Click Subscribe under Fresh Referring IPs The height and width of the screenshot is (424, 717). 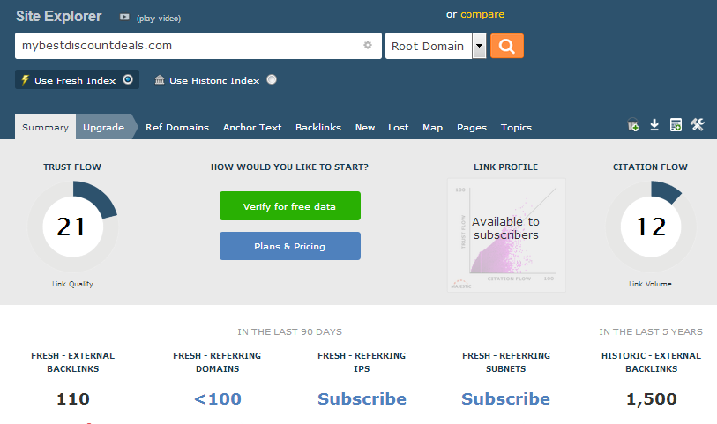(x=362, y=398)
